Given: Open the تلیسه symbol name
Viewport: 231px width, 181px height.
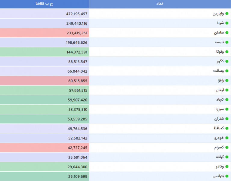Looking at the screenshot, I should coord(219,42).
